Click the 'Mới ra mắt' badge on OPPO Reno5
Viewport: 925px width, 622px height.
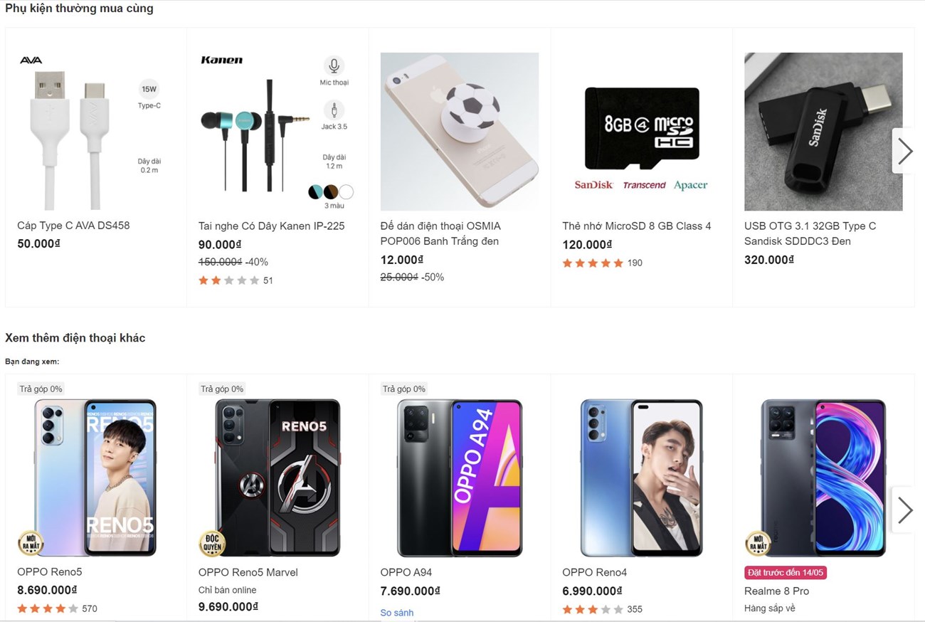(x=31, y=543)
